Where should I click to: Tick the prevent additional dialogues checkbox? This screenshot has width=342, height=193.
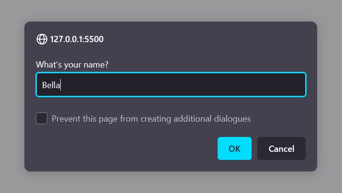coord(42,118)
